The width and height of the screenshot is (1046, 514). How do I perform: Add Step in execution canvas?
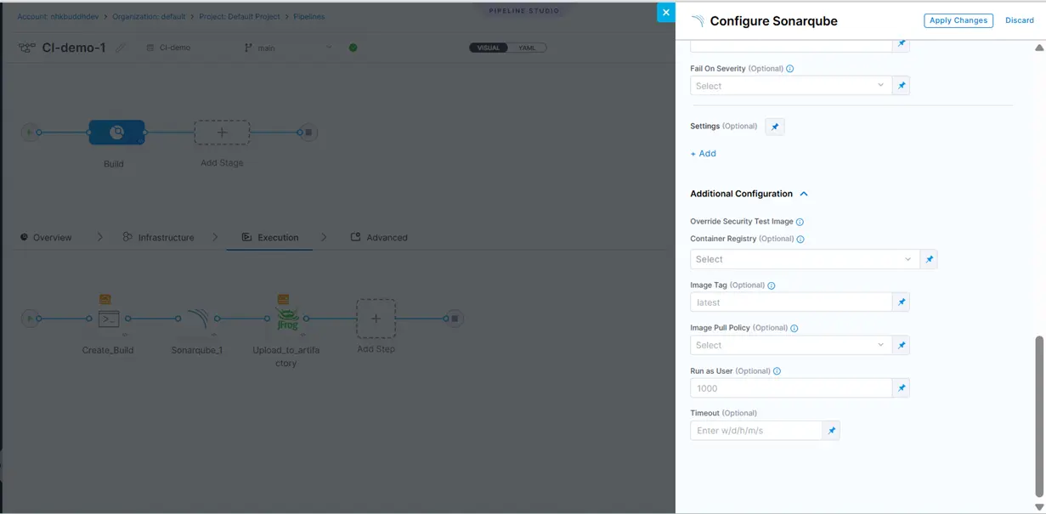click(376, 319)
